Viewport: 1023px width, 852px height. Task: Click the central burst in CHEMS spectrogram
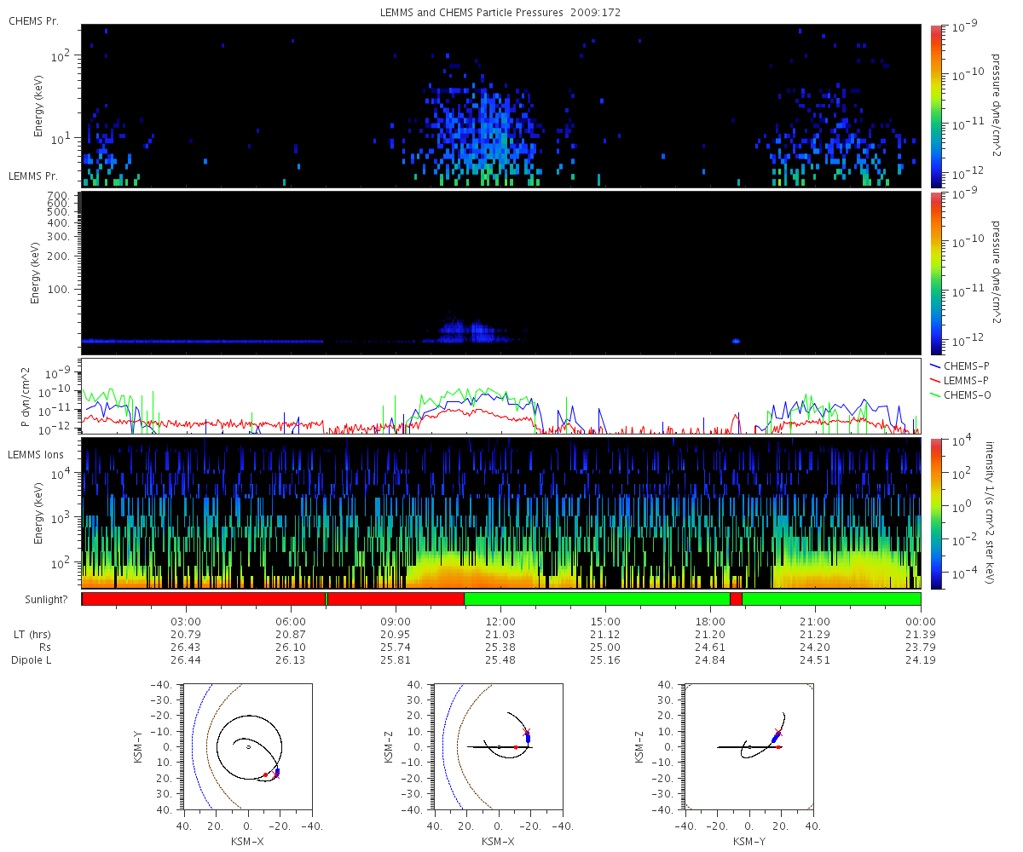482,128
